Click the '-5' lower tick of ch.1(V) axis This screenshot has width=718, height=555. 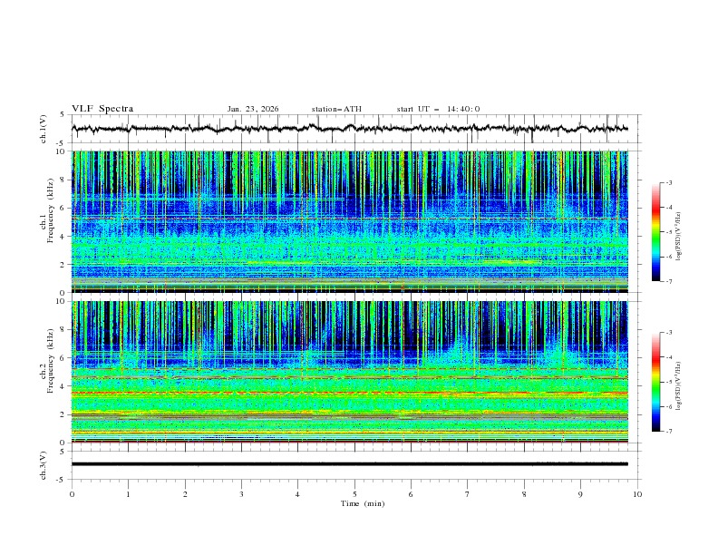pyautogui.click(x=62, y=143)
